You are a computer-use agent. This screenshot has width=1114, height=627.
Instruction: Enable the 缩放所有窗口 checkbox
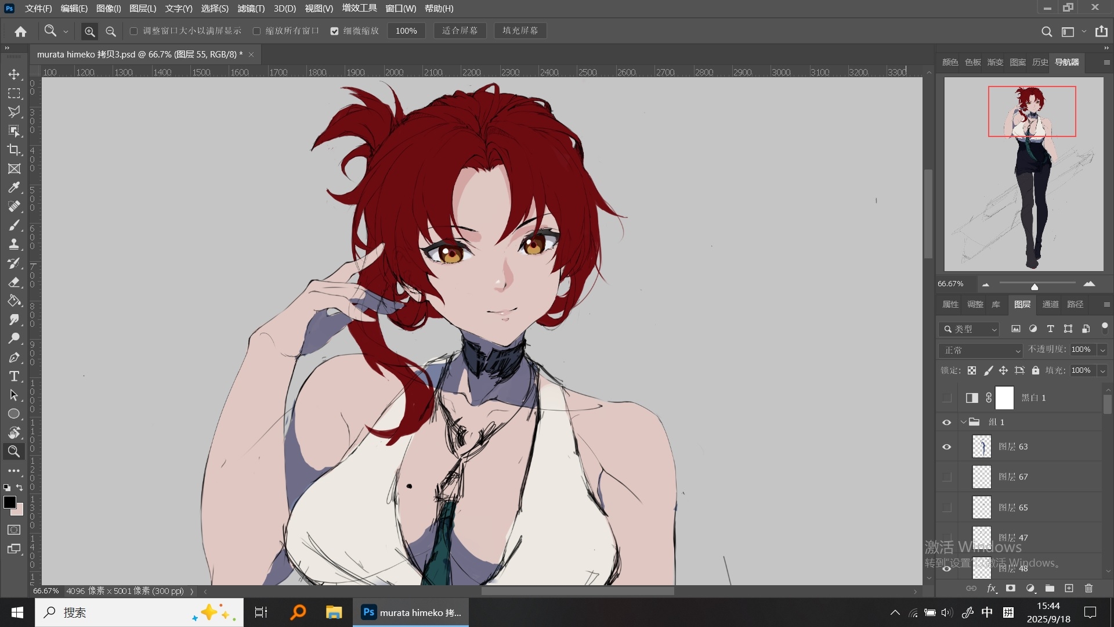click(256, 31)
